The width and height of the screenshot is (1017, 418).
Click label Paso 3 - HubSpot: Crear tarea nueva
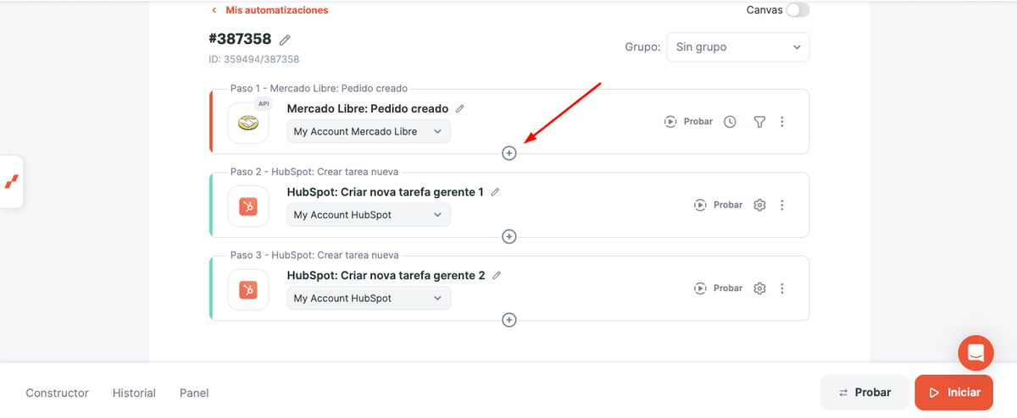[x=314, y=255]
